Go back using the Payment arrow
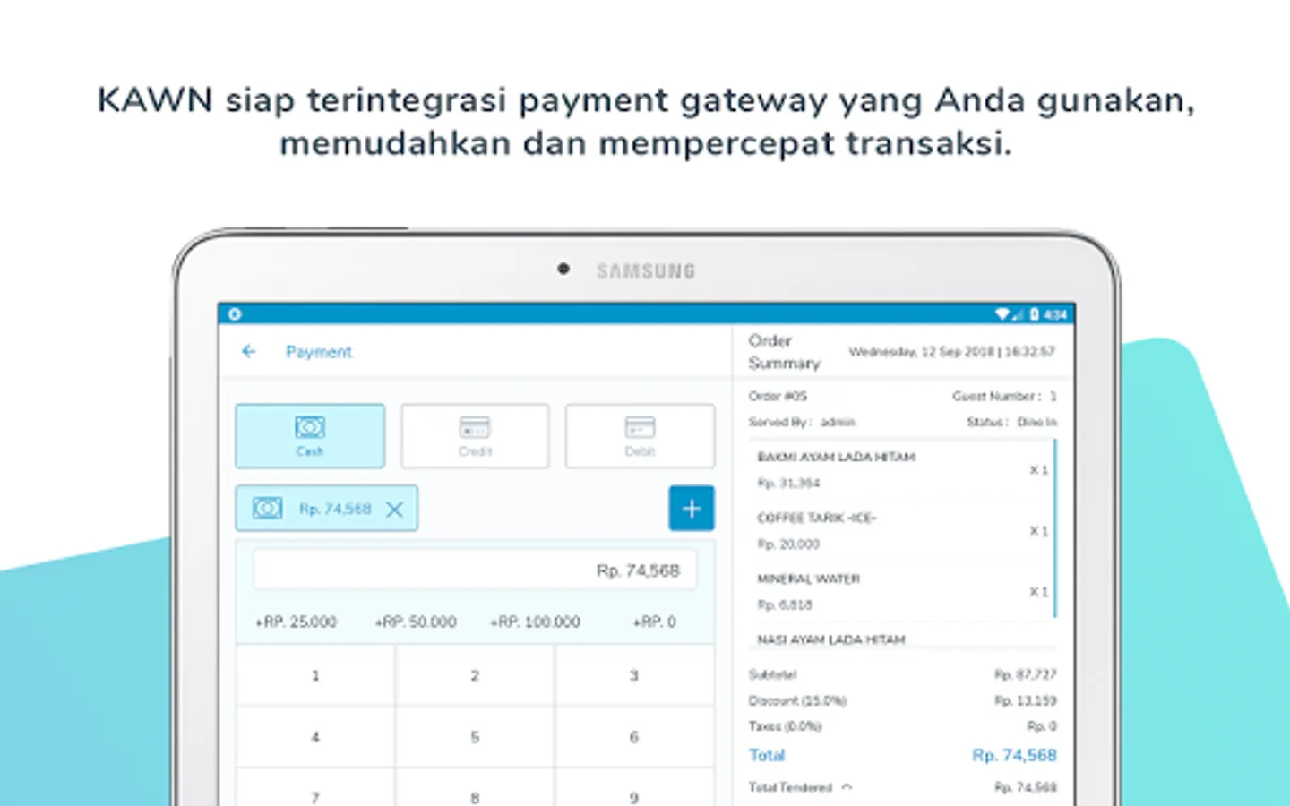 pyautogui.click(x=249, y=352)
